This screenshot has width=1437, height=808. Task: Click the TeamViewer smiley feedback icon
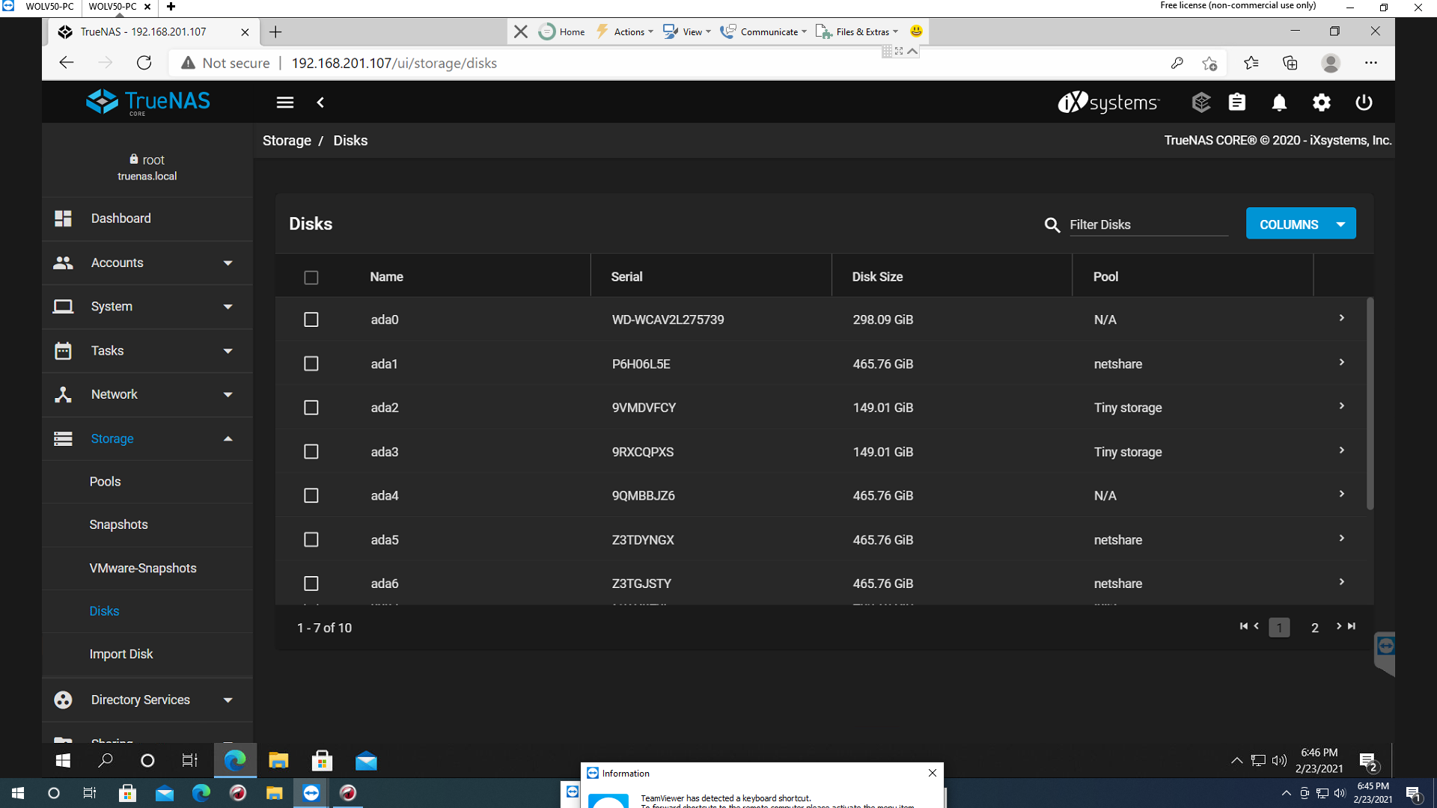pyautogui.click(x=916, y=31)
